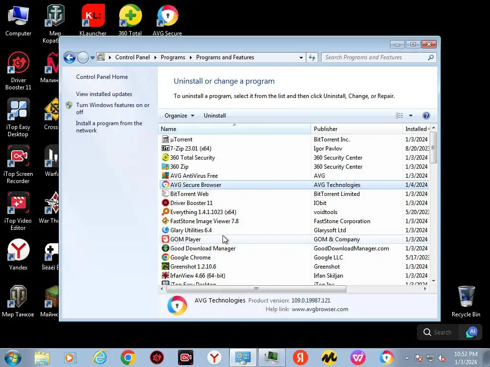
Task: Open Control Panel Home link
Action: (x=102, y=77)
